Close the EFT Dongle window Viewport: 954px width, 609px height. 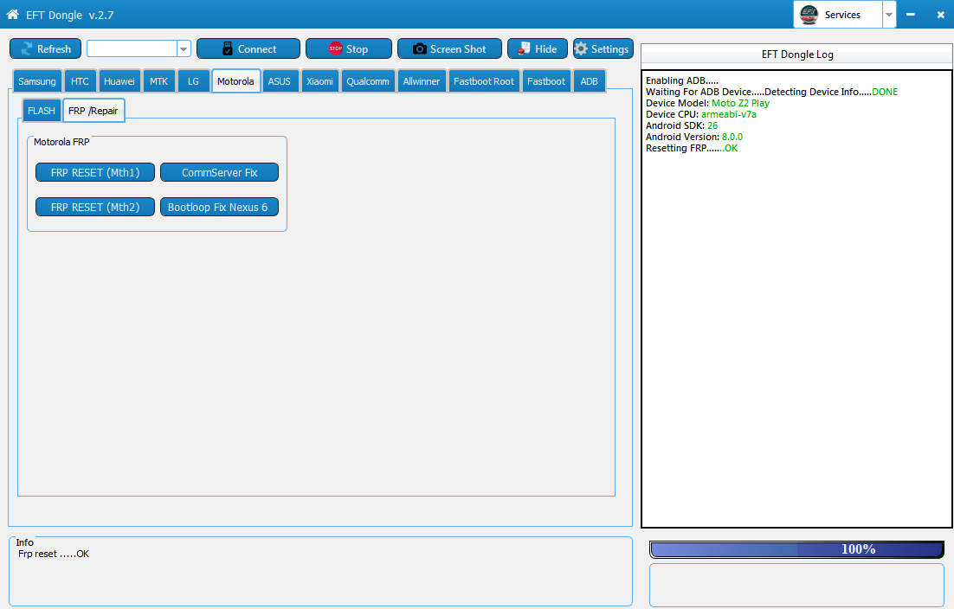click(940, 15)
